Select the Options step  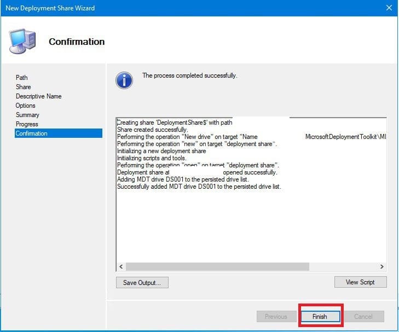click(25, 106)
